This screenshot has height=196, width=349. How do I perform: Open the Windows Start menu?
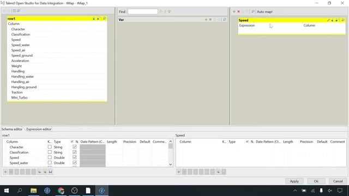[x=7, y=191]
